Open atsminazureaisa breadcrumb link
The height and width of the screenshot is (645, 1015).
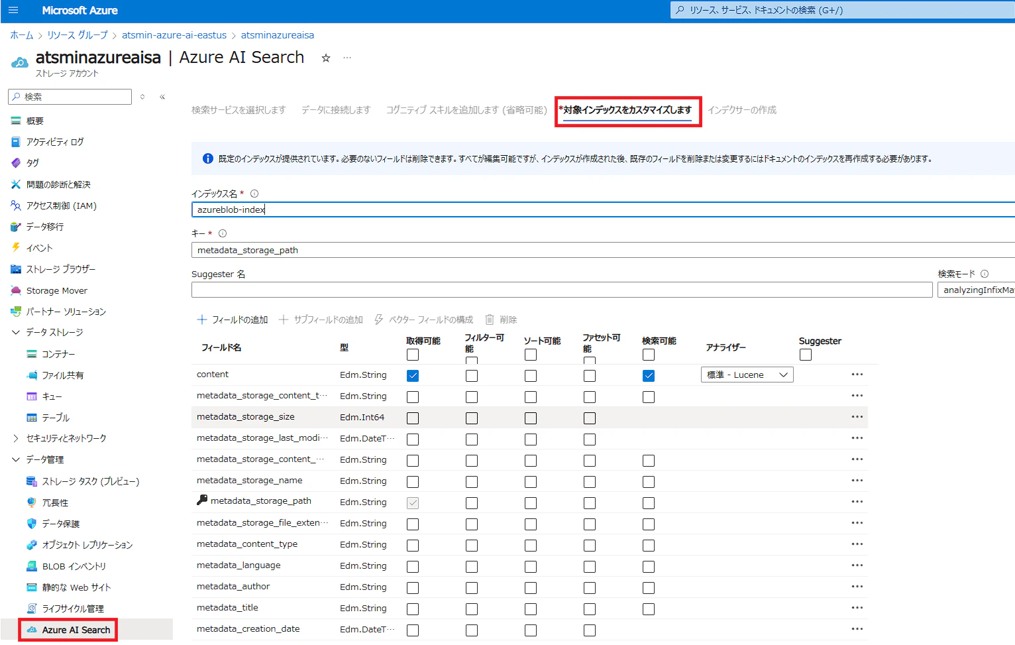[278, 35]
